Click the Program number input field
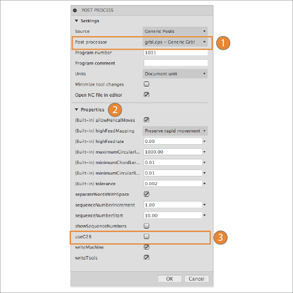 (x=176, y=53)
